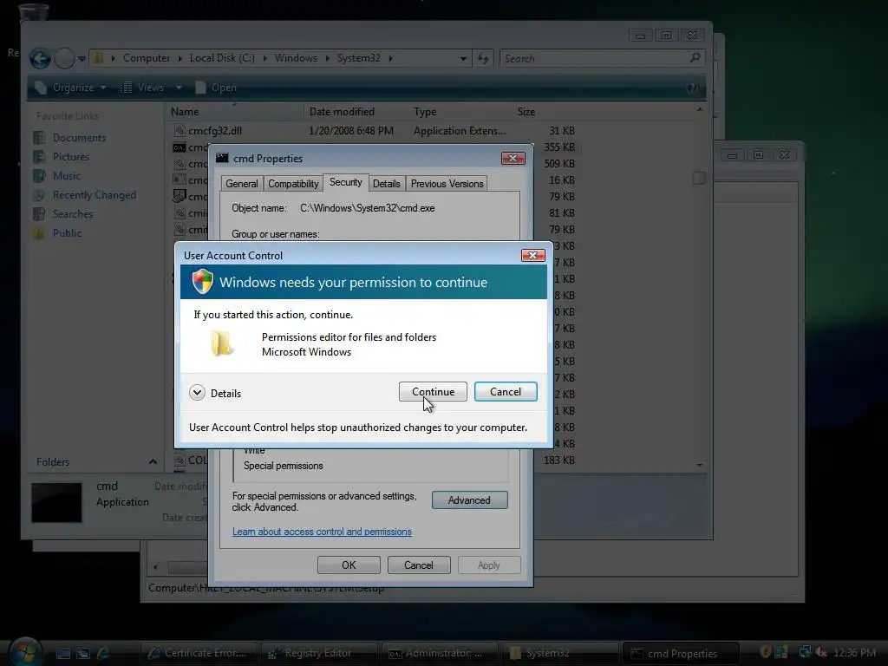Click the Show Desktop quick launch icon
Image resolution: width=888 pixels, height=666 pixels.
click(63, 654)
